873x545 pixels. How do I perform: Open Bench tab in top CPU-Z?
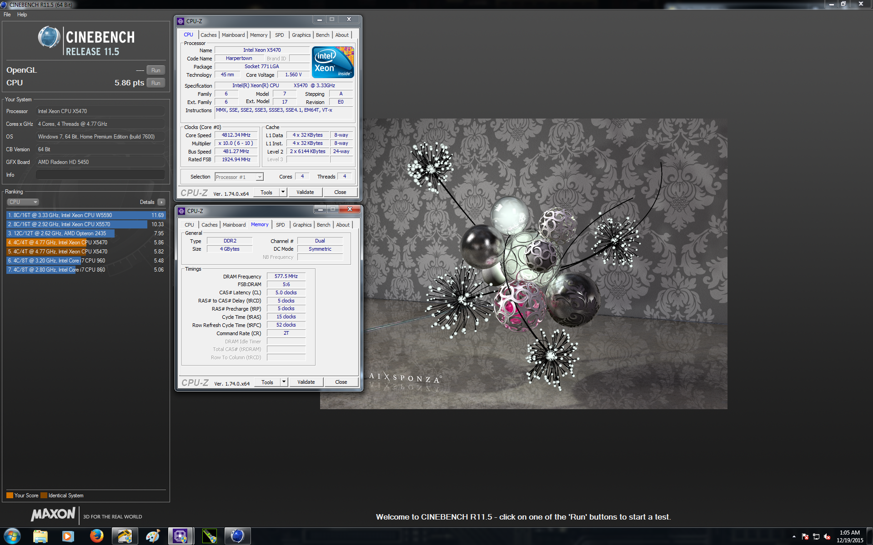[323, 35]
